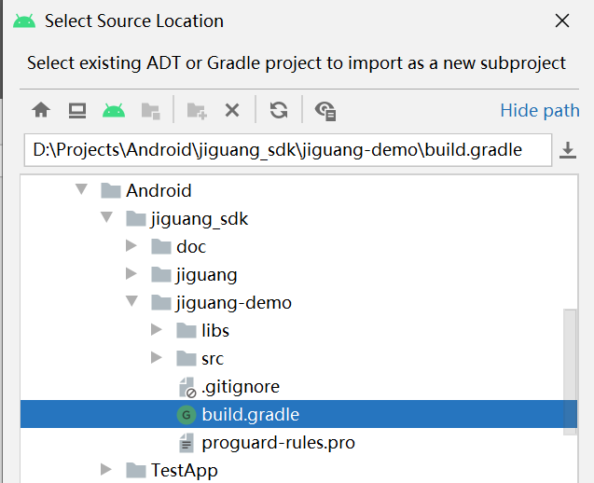Select the .gitignore file
The image size is (594, 483).
tap(240, 387)
